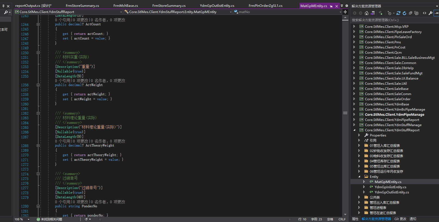Screen dimensions: 439x222
Task: Click the Home icon in Solution Explorer toolbar
Action: 367,13
